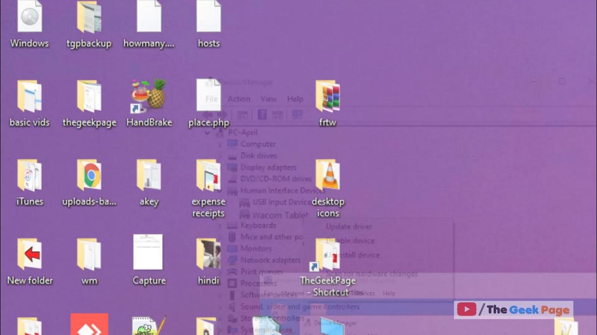The height and width of the screenshot is (335, 597).
Task: Select DVD/CD-ROM drives in device tree
Action: point(276,179)
